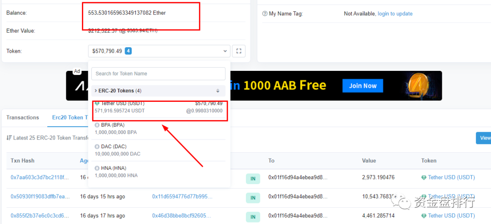Screen dimensions: 491x224
Task: Click the value 4,461.285714
Action: pyautogui.click(x=378, y=215)
